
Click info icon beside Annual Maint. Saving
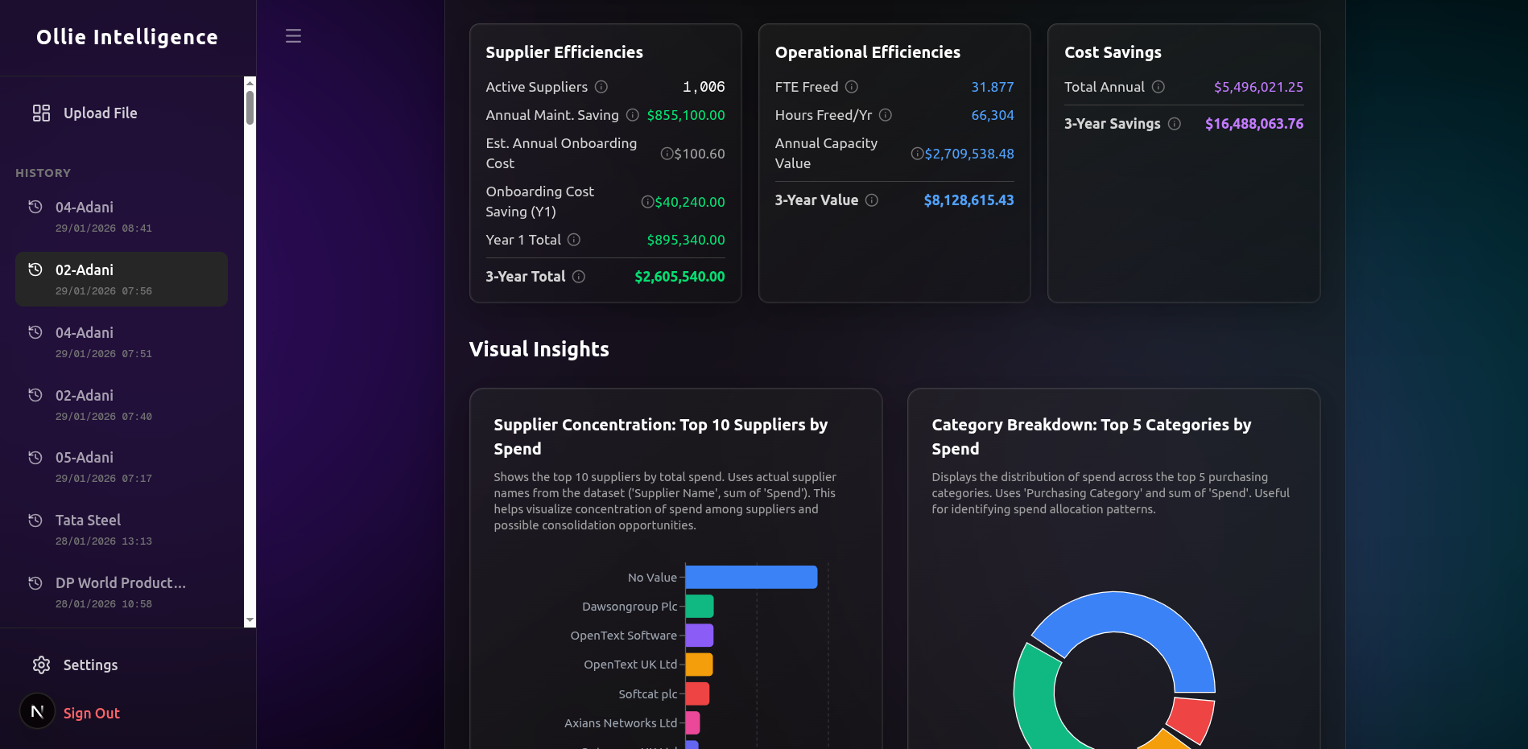click(x=633, y=115)
